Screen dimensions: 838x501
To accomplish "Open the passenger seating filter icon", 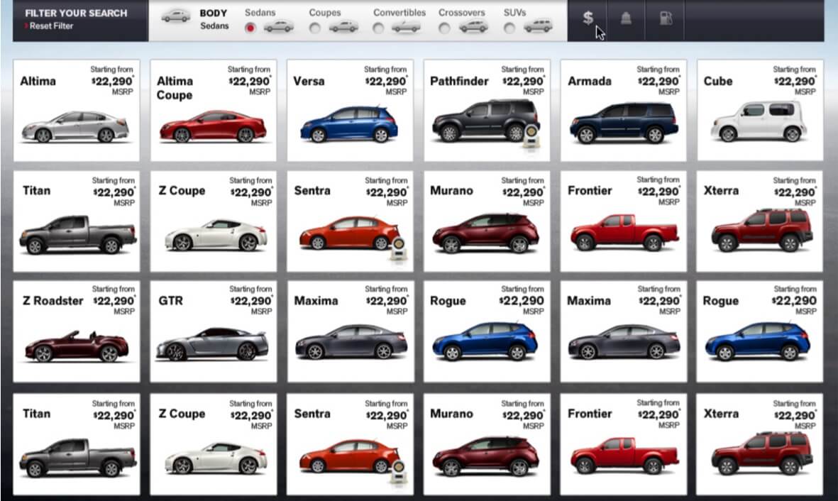I will [x=626, y=18].
